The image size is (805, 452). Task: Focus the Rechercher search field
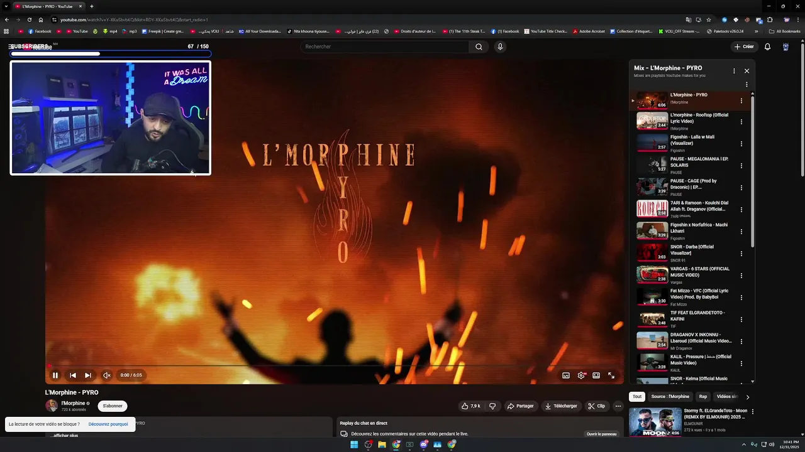[x=385, y=46]
